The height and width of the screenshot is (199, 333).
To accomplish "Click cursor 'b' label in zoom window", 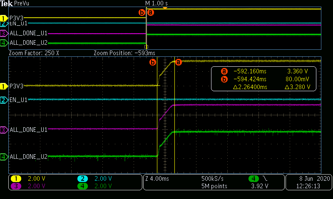I will (x=153, y=62).
